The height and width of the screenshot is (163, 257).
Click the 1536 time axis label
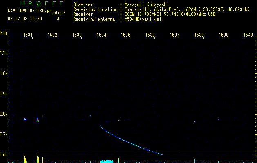150,35
